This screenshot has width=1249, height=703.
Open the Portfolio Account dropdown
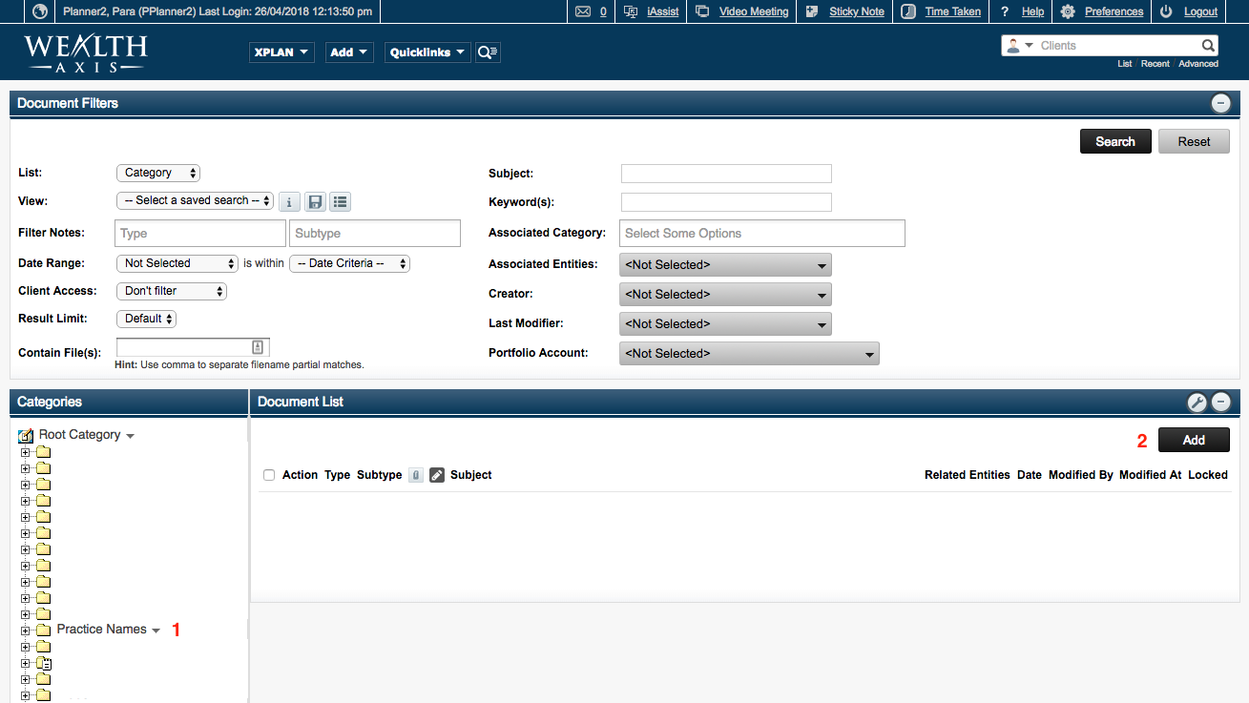tap(749, 354)
